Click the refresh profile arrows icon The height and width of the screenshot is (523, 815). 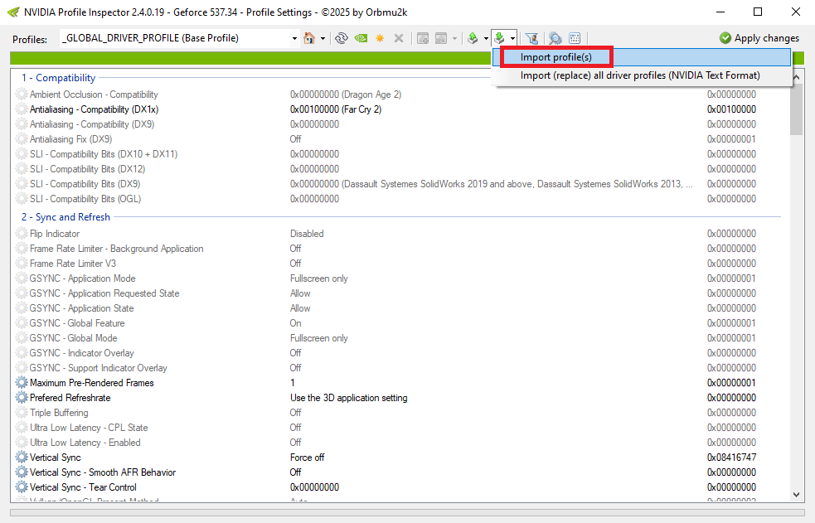click(342, 38)
